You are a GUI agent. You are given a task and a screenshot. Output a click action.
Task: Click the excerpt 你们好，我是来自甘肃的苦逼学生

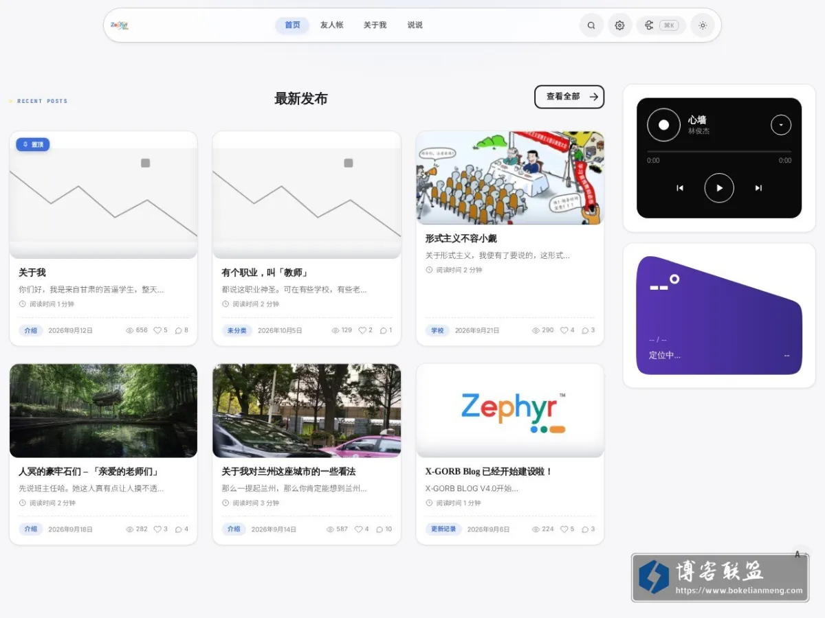(x=91, y=290)
